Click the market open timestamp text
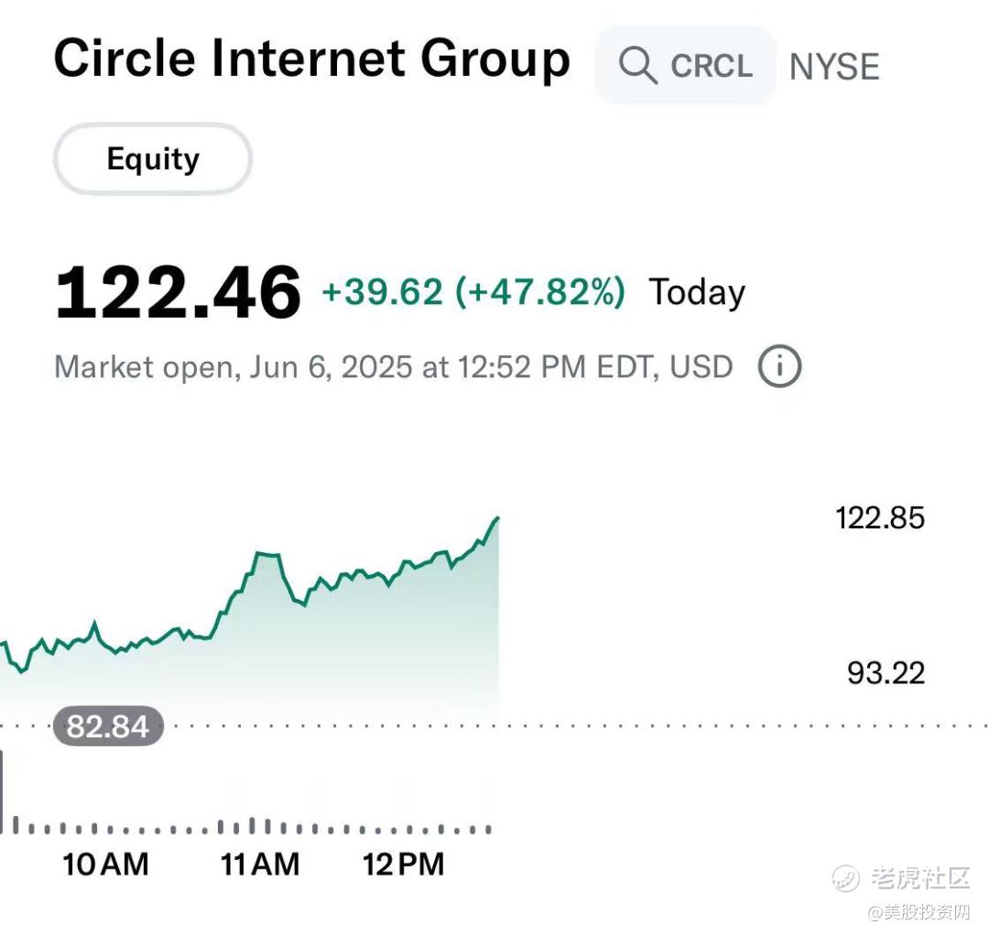 [x=393, y=367]
